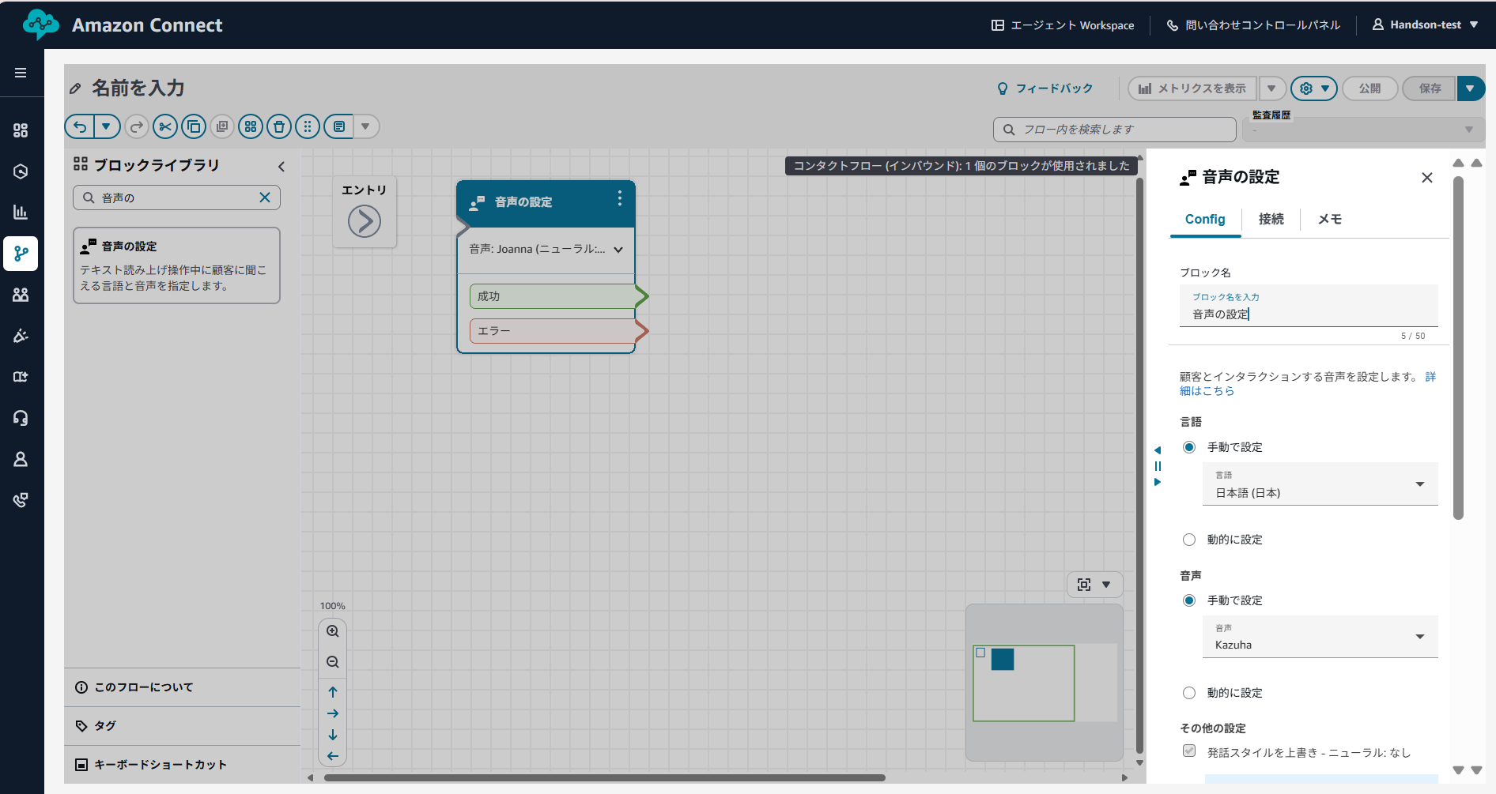Click the copy toolbar icon
Image resolution: width=1496 pixels, height=794 pixels.
click(194, 126)
